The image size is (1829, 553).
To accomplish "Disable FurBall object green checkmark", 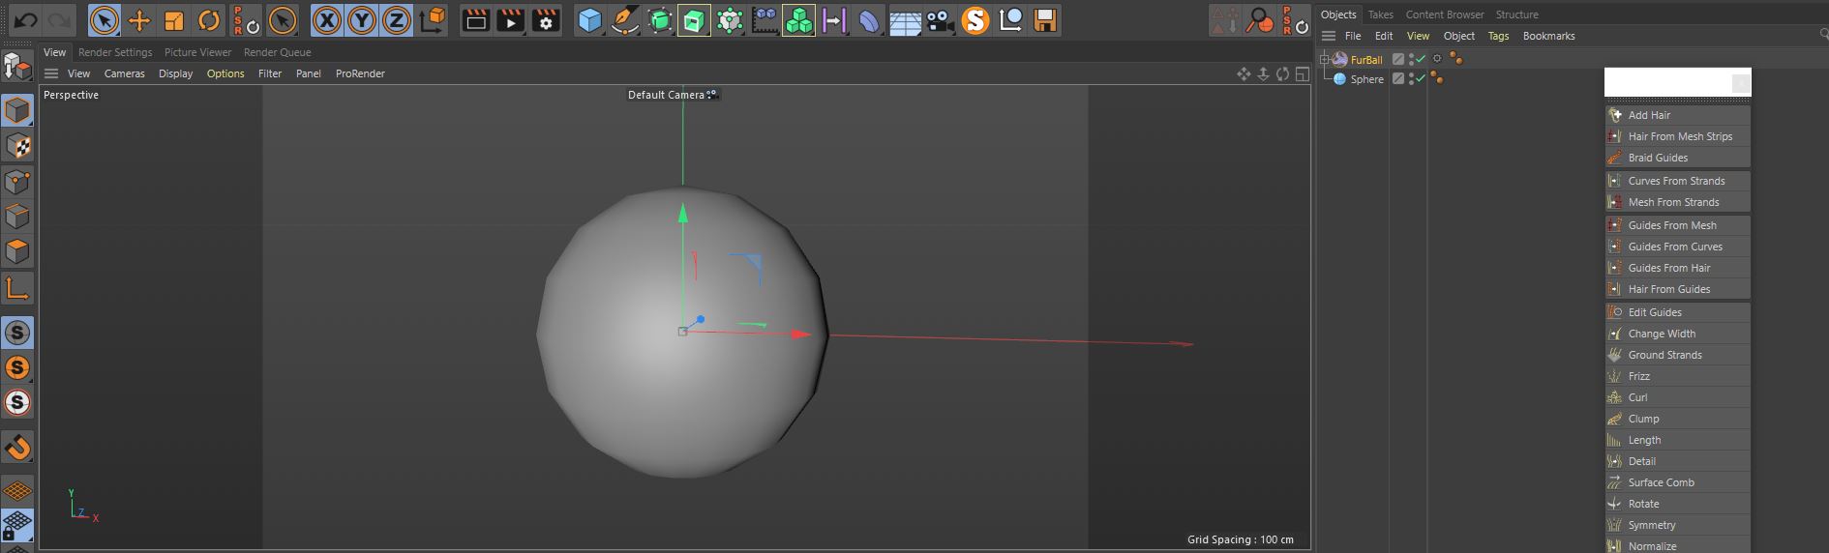I will point(1421,58).
